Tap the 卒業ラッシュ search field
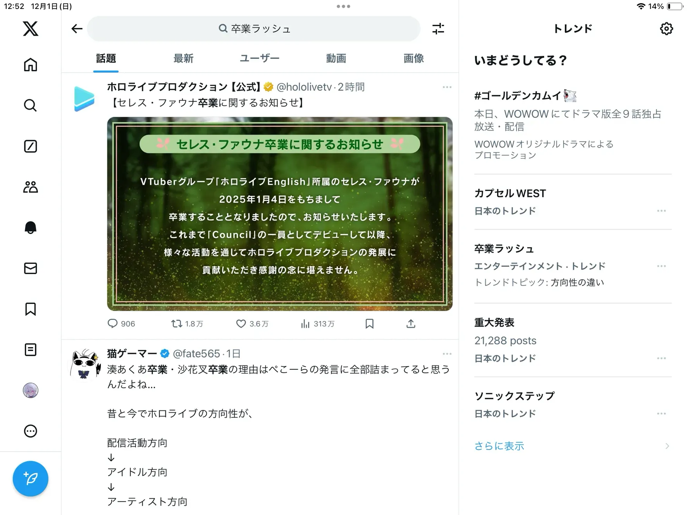The width and height of the screenshot is (687, 515). tap(254, 29)
